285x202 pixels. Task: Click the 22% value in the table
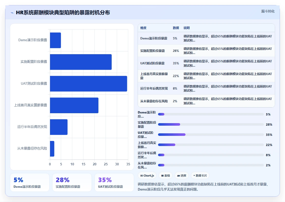click(x=176, y=76)
